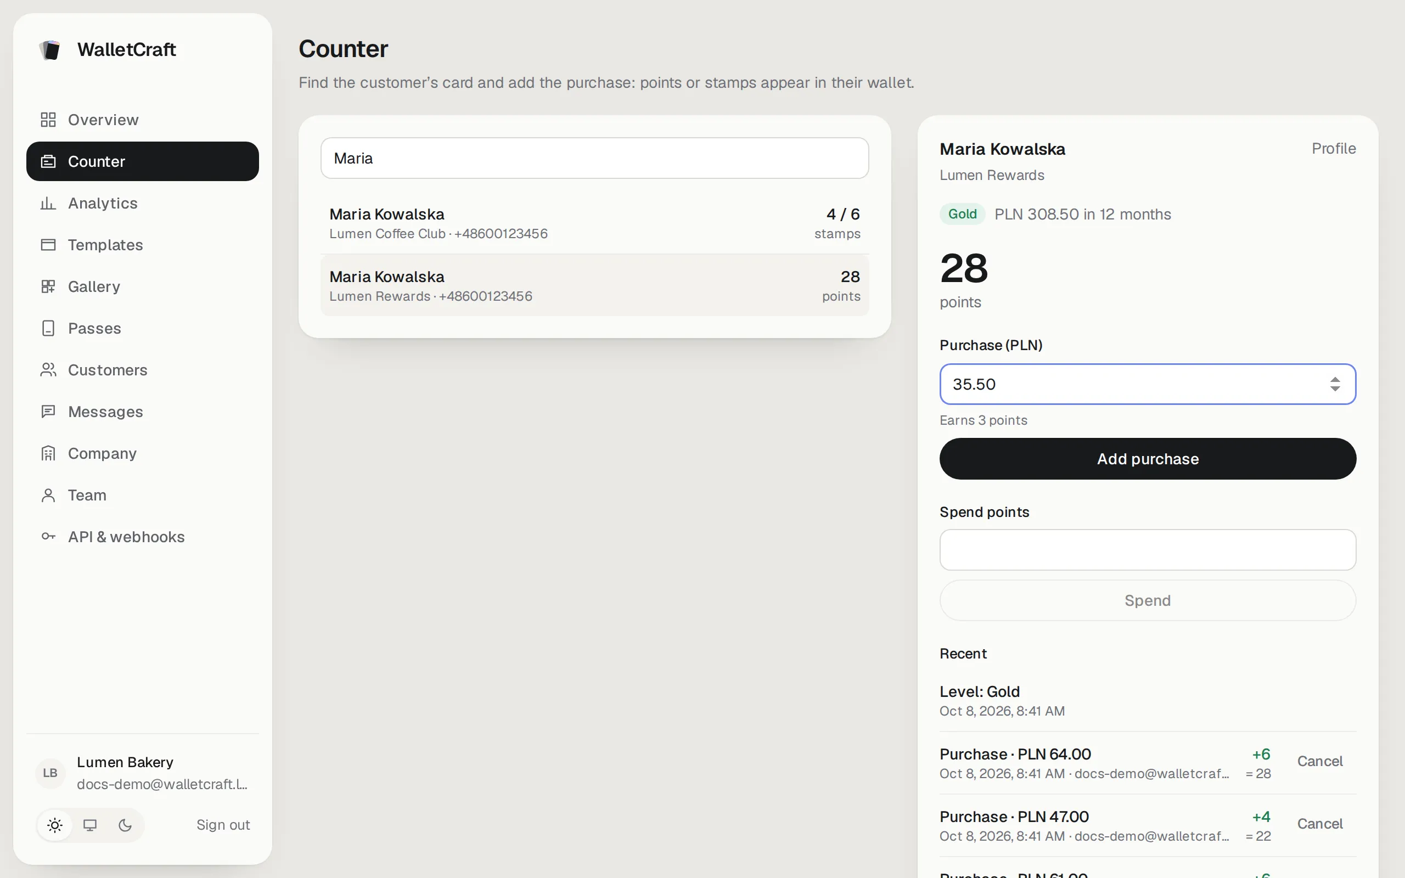Image resolution: width=1405 pixels, height=878 pixels.
Task: Open the Customers section
Action: pos(143,370)
